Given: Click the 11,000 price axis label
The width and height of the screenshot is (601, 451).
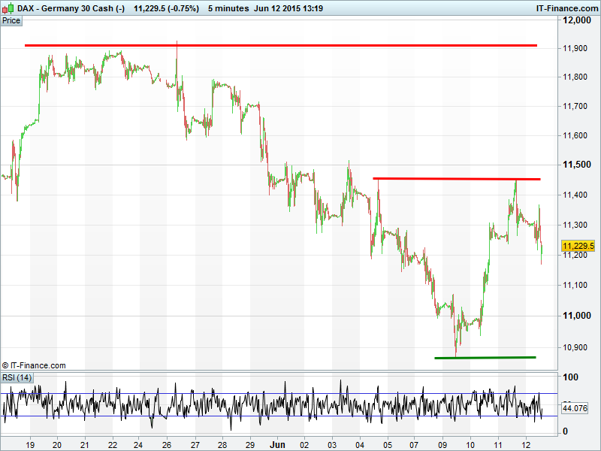Looking at the screenshot, I should pyautogui.click(x=577, y=316).
